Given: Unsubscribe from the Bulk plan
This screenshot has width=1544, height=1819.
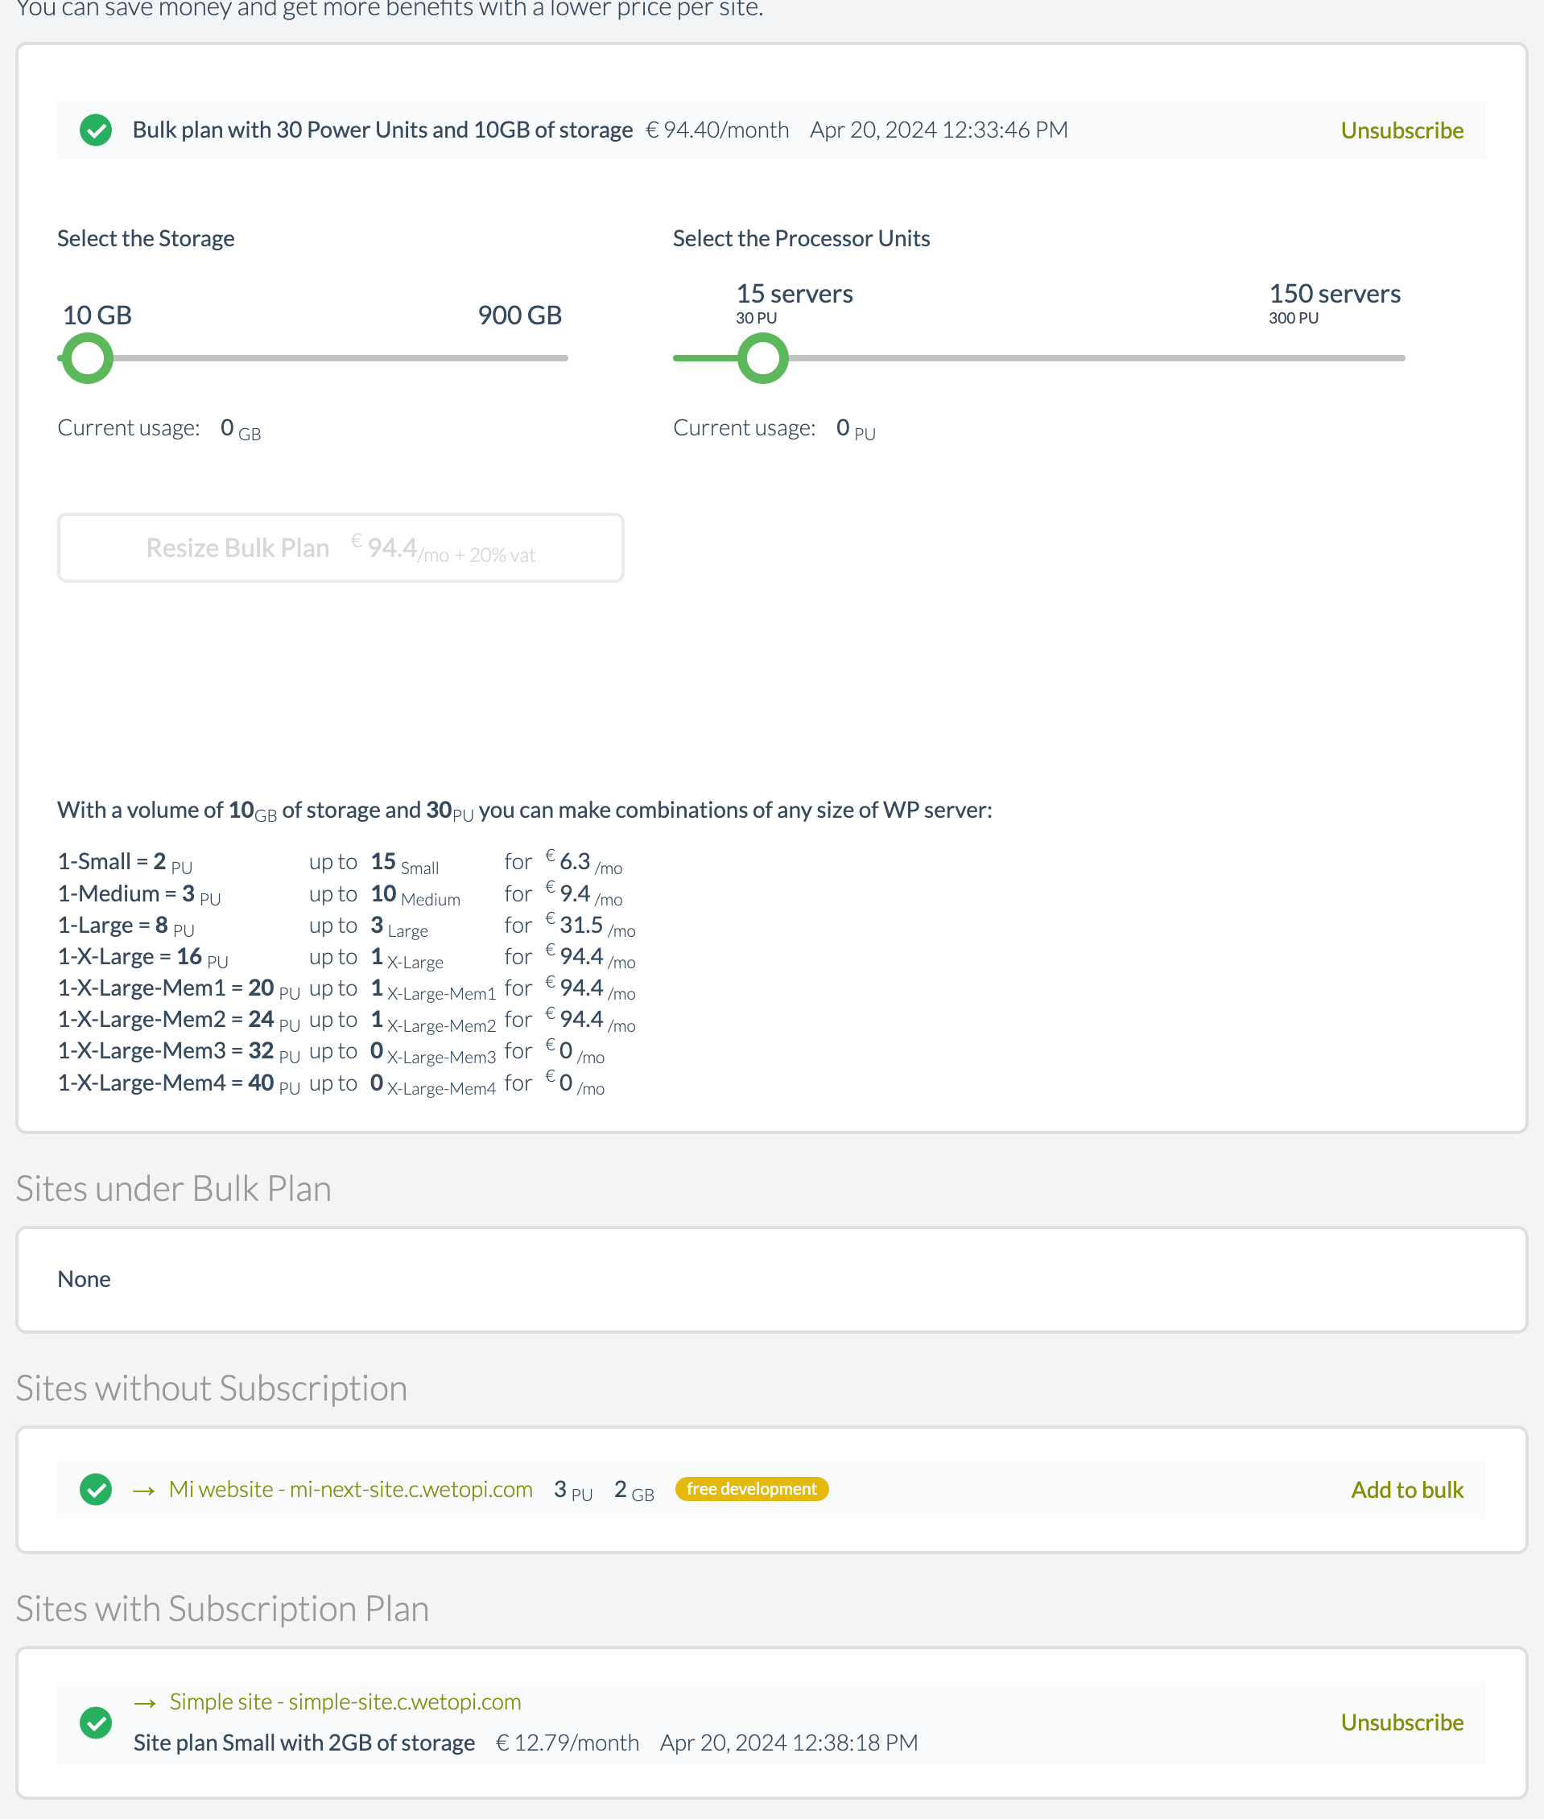Looking at the screenshot, I should pos(1402,130).
